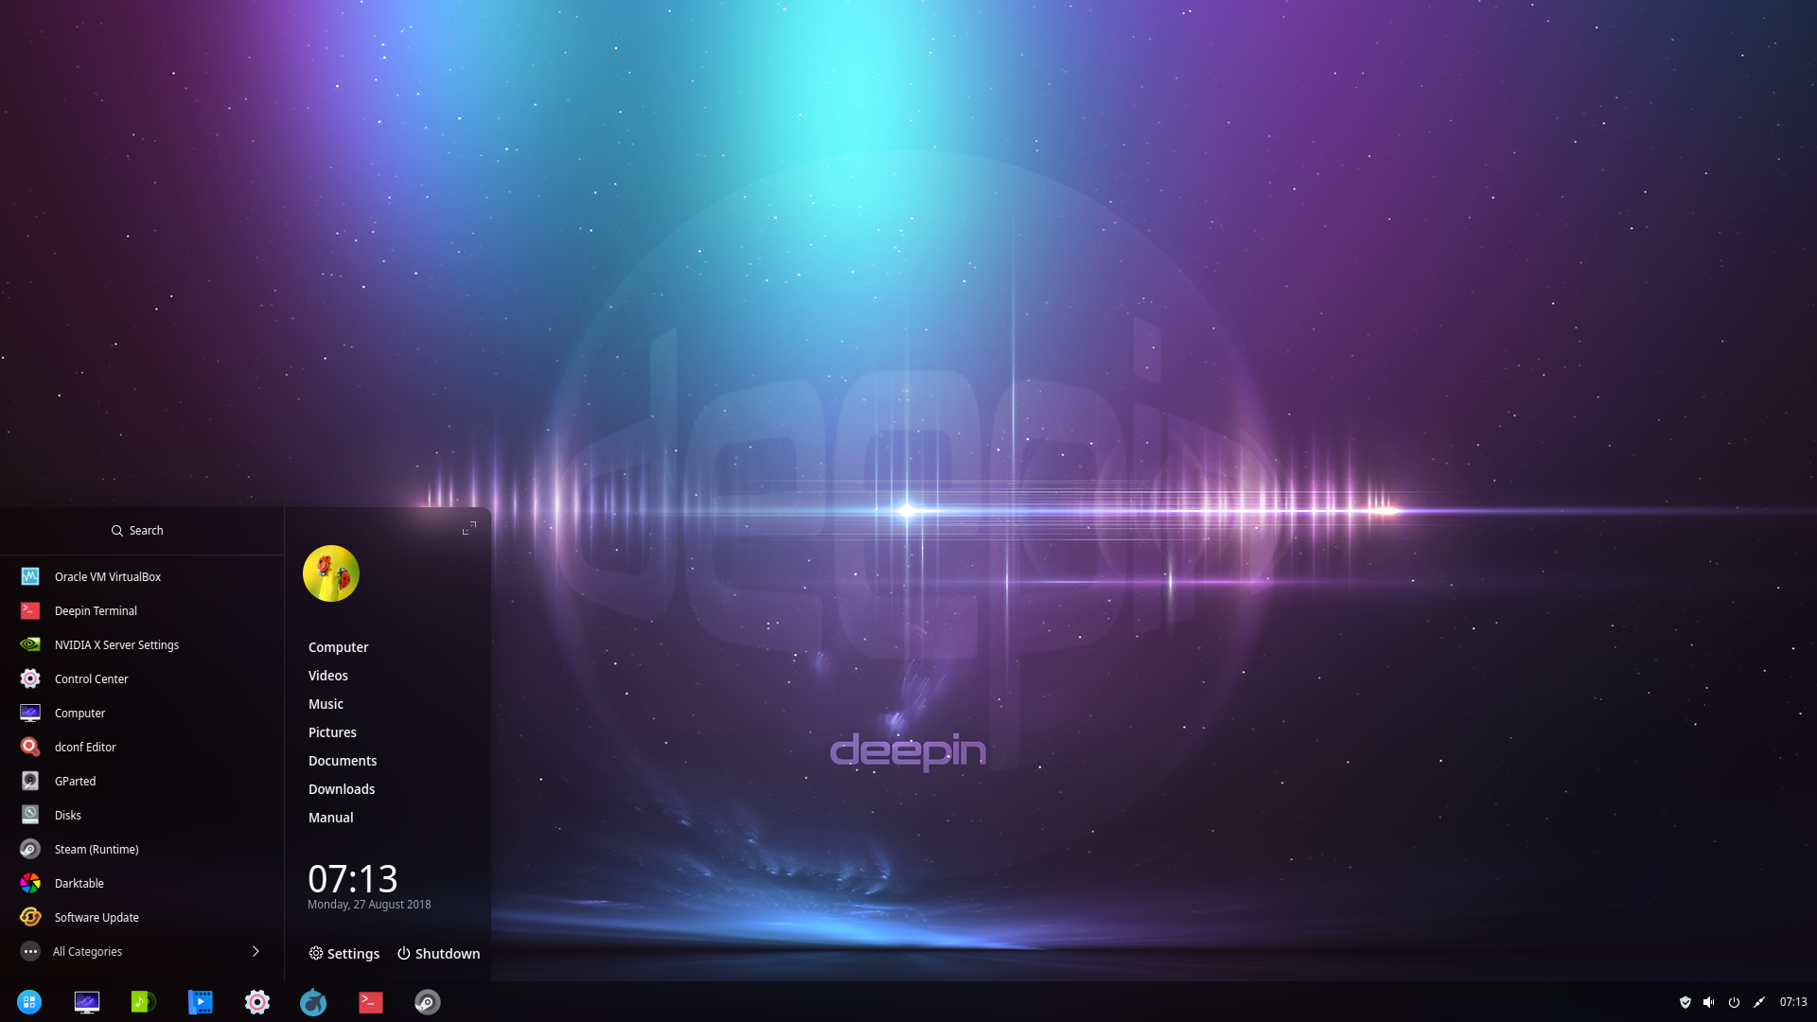
Task: Open the computer monitor icon in the dock
Action: 87,1002
